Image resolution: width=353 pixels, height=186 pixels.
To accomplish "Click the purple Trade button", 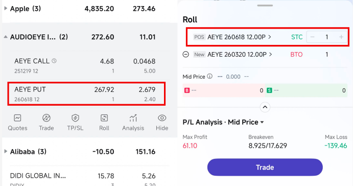I will (265, 167).
